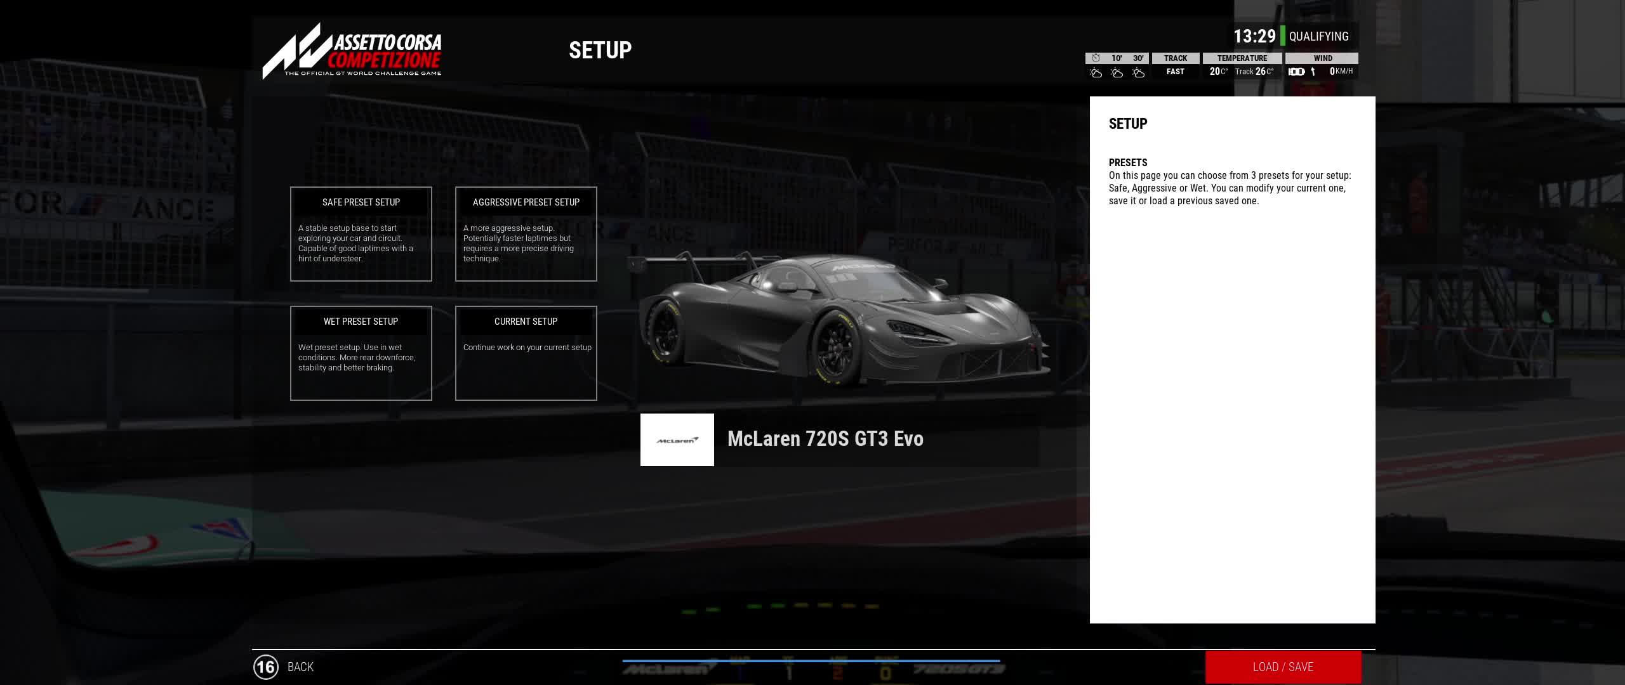Viewport: 1625px width, 685px height.
Task: Open the Current Setup card
Action: [526, 353]
